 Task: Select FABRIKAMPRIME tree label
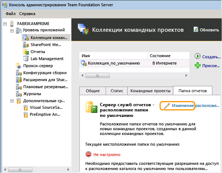point(33,24)
